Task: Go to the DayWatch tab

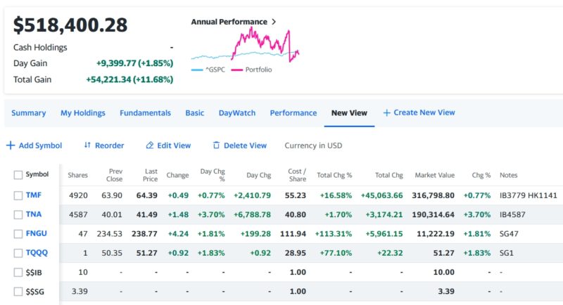Action: [x=237, y=112]
